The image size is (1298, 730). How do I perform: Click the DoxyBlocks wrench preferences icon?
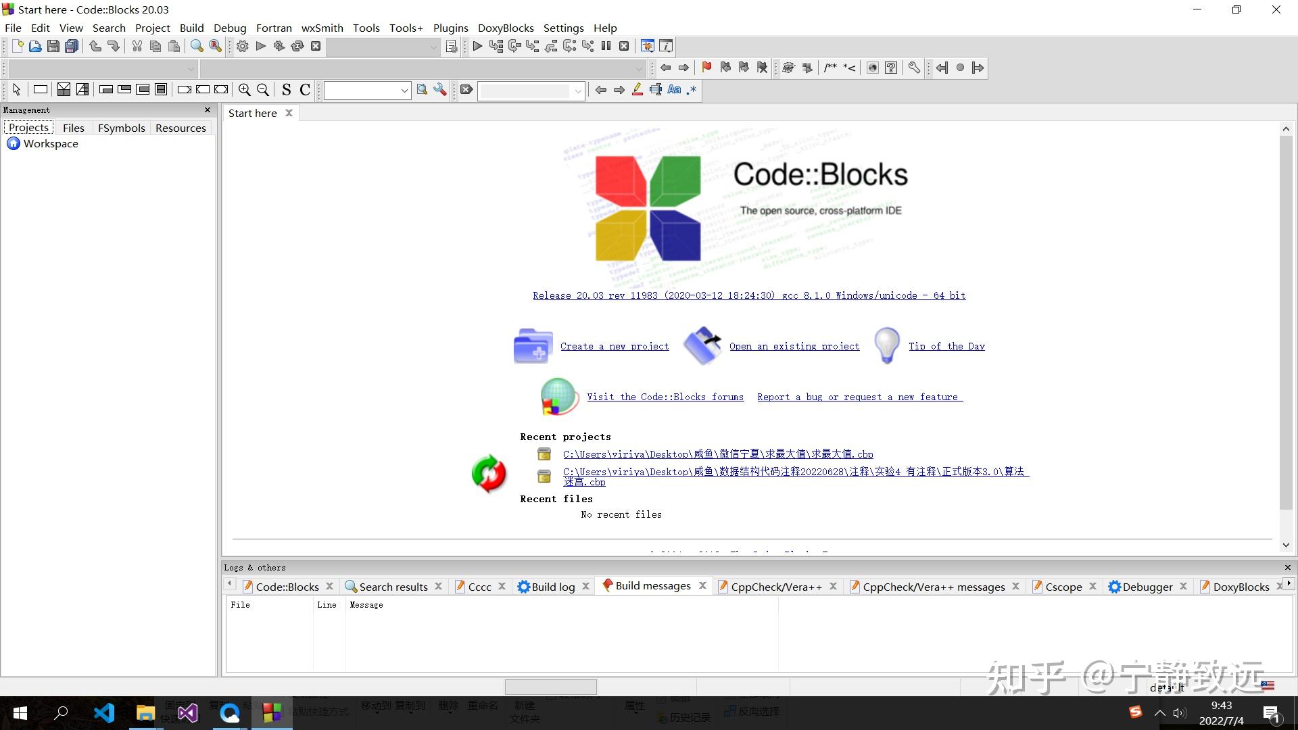pyautogui.click(x=914, y=68)
